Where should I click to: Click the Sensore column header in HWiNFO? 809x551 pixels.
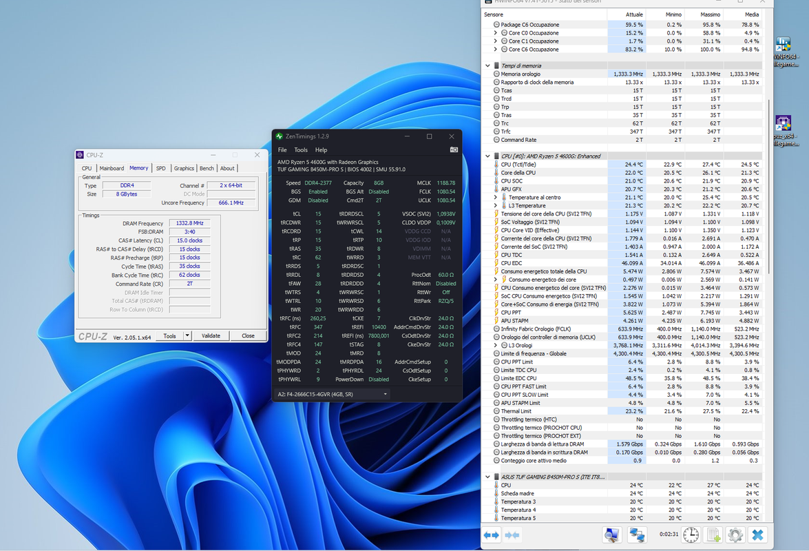click(x=544, y=14)
